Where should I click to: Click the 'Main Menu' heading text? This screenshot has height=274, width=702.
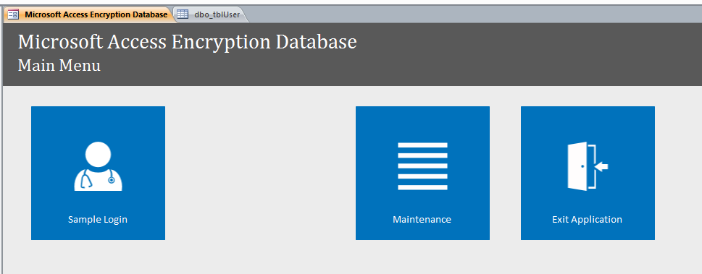(59, 66)
